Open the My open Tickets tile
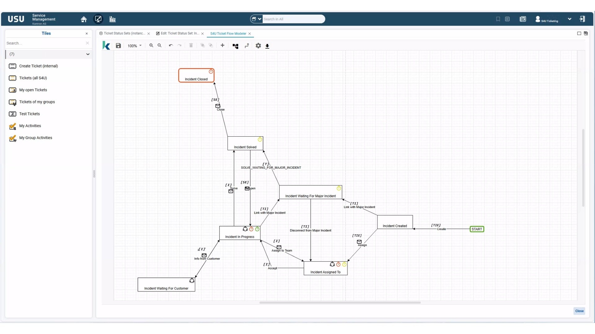The height and width of the screenshot is (334, 595). 33,90
